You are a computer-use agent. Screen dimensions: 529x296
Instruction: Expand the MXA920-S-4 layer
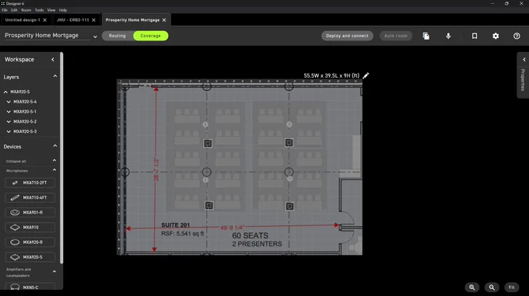click(9, 102)
